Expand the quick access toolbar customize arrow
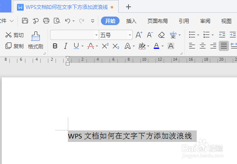This screenshot has width=237, height=164. point(93,21)
